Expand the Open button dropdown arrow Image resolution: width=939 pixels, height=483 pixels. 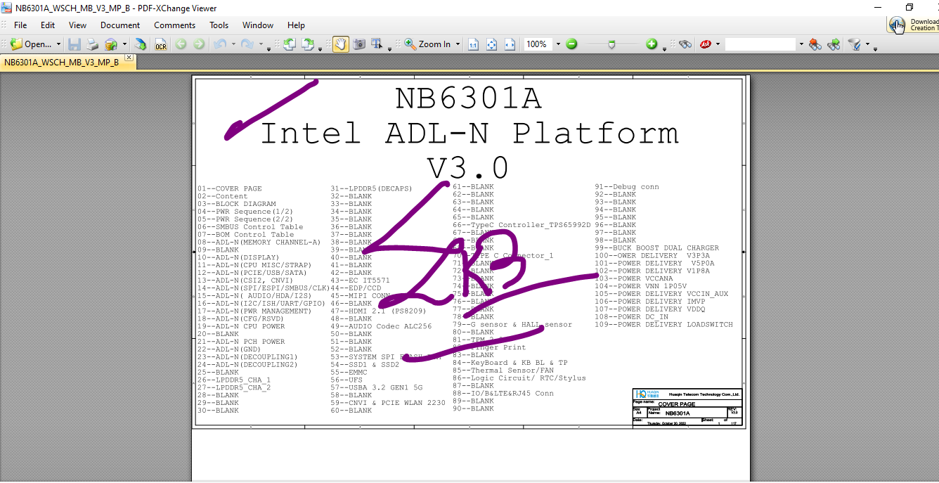click(58, 44)
